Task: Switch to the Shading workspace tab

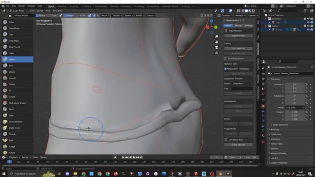Action: (x=114, y=6)
